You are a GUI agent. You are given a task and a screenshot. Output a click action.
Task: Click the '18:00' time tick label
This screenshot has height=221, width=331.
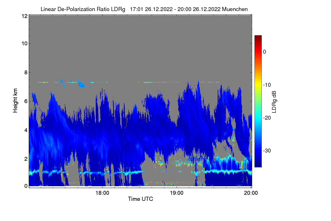(x=102, y=193)
